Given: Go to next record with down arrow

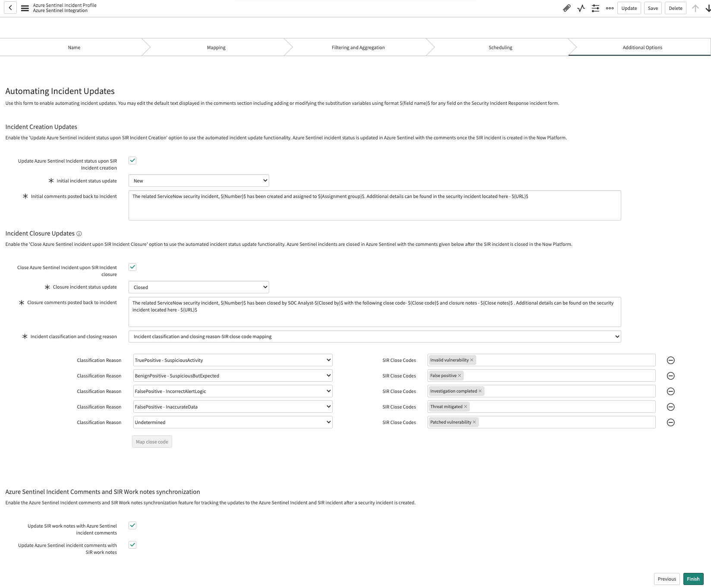Looking at the screenshot, I should (x=708, y=8).
